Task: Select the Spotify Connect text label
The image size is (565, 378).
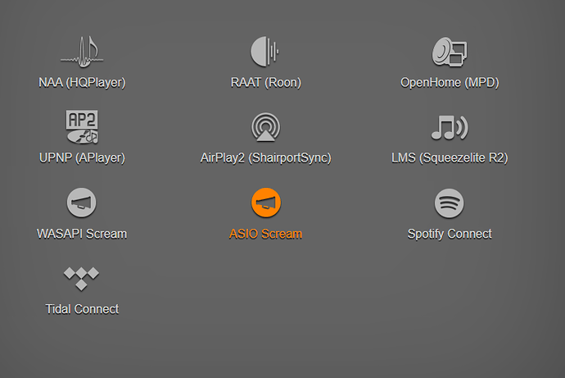Action: tap(450, 234)
